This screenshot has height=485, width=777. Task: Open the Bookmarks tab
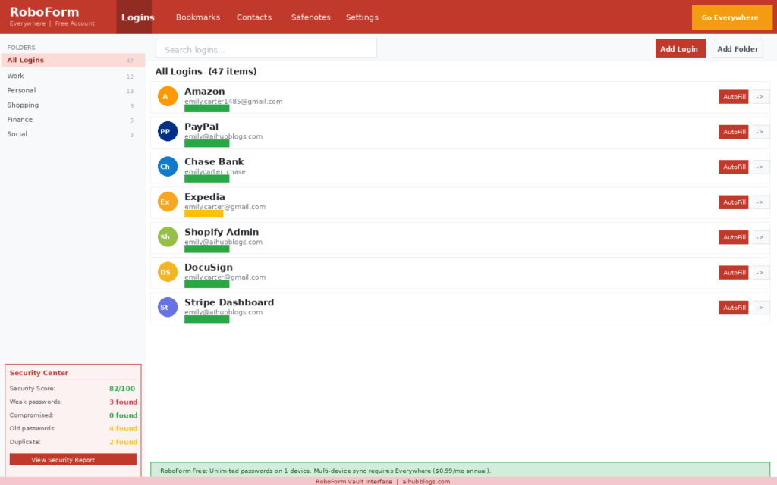[x=198, y=17]
